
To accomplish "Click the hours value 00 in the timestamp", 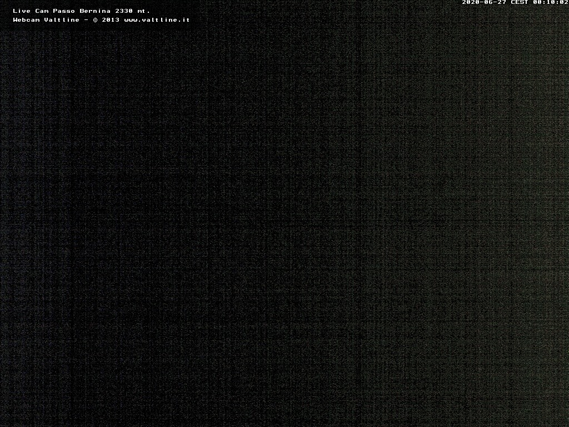I will 537,2.
